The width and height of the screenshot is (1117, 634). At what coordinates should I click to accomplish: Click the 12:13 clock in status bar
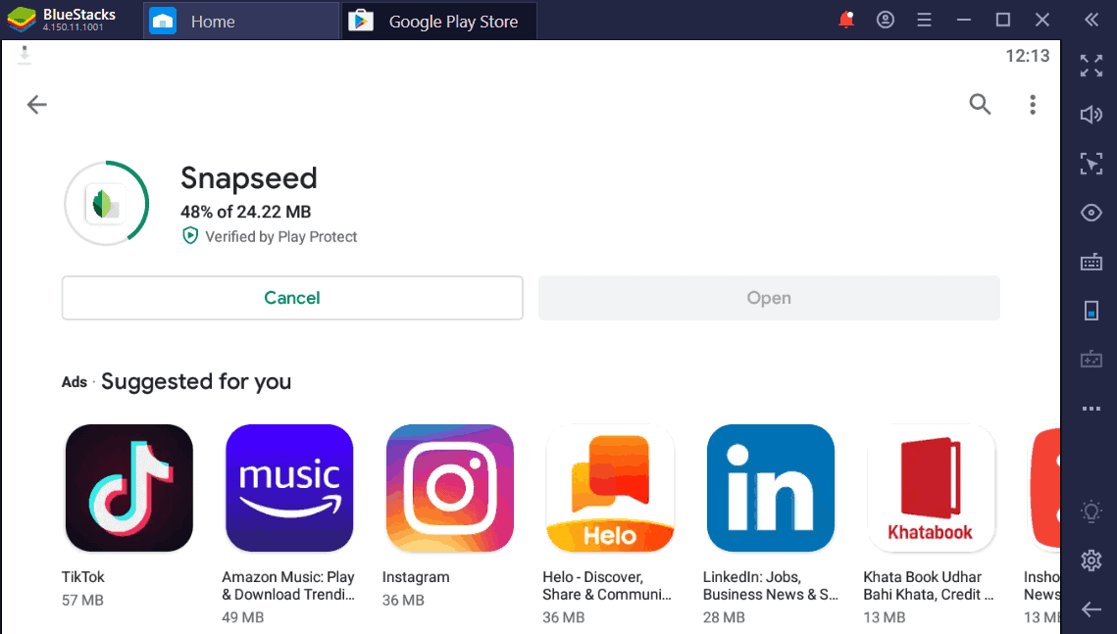click(x=1027, y=56)
